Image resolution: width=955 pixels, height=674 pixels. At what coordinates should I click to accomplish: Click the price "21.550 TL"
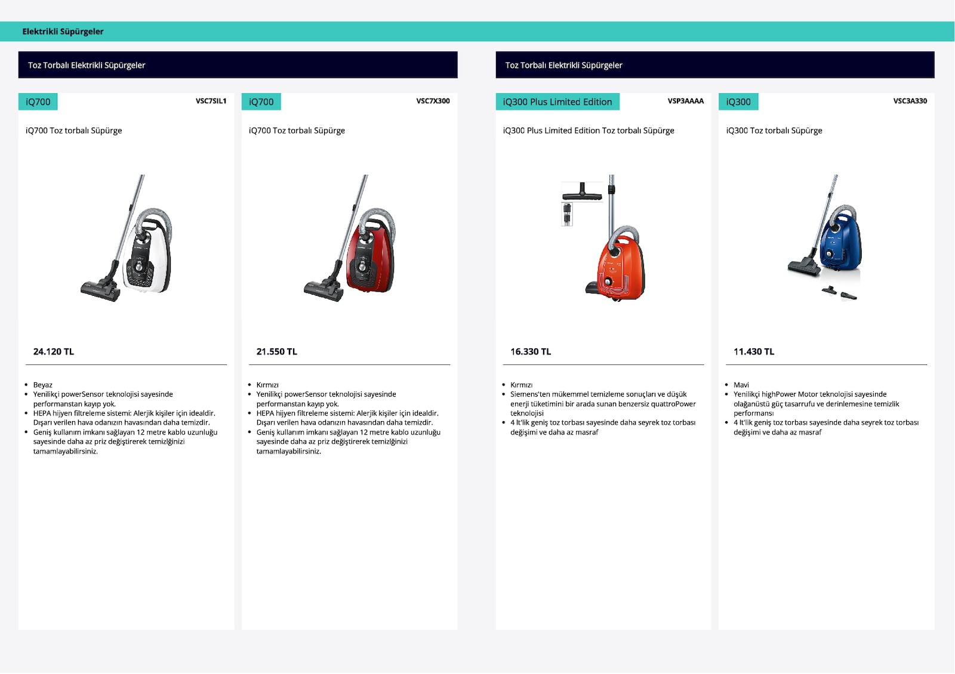point(277,352)
